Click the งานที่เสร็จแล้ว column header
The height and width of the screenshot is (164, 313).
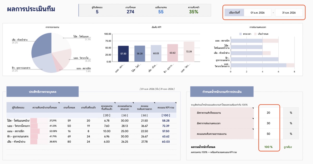[x=88, y=107]
